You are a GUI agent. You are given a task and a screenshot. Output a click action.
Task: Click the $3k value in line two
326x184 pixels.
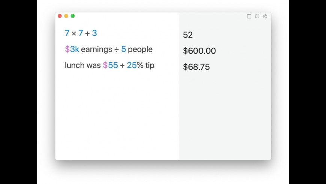[72, 49]
